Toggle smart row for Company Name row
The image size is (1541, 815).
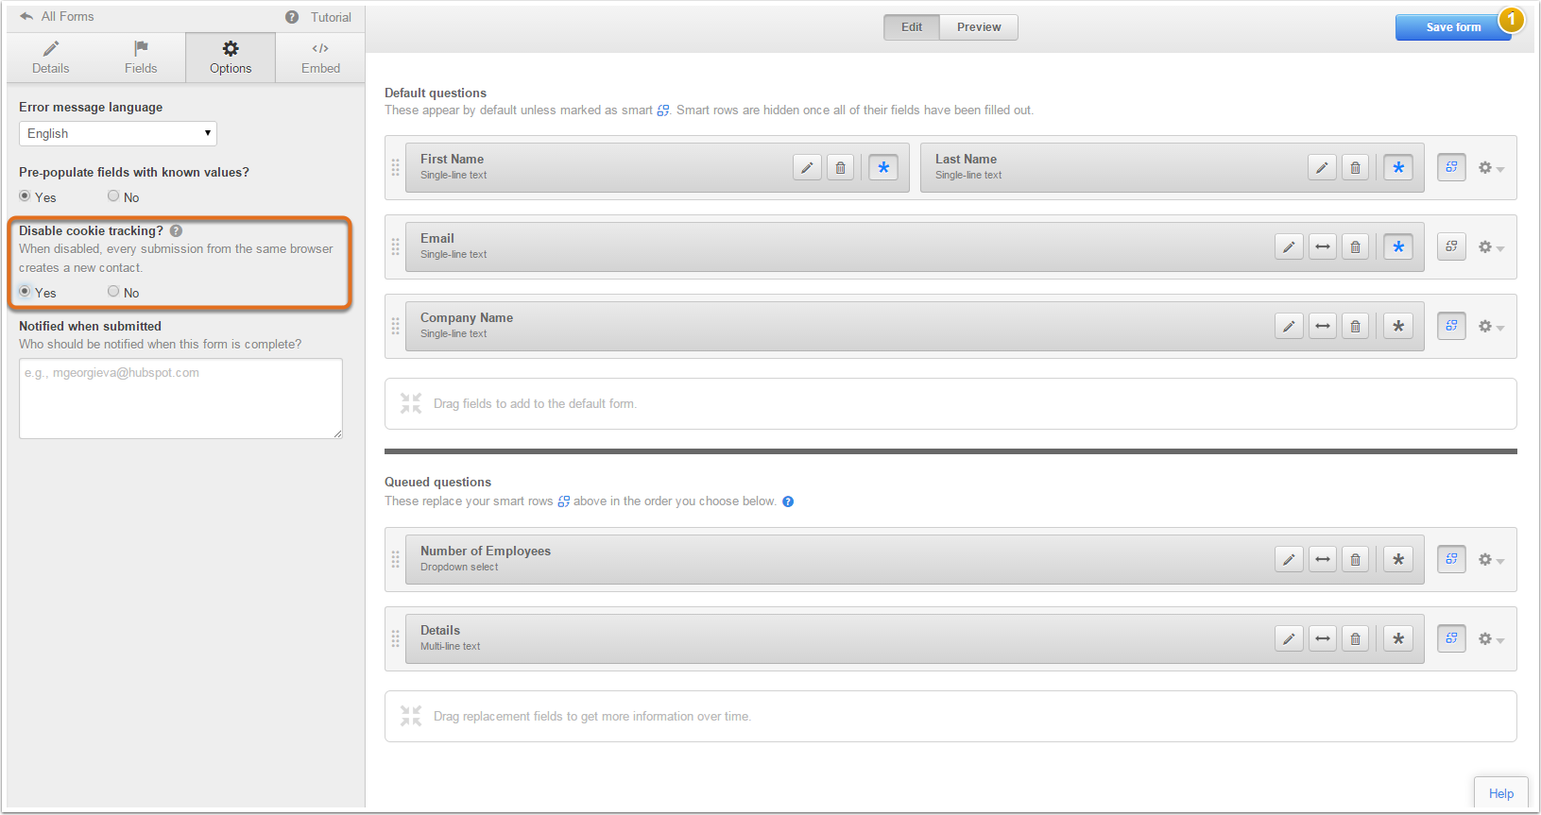(1451, 326)
